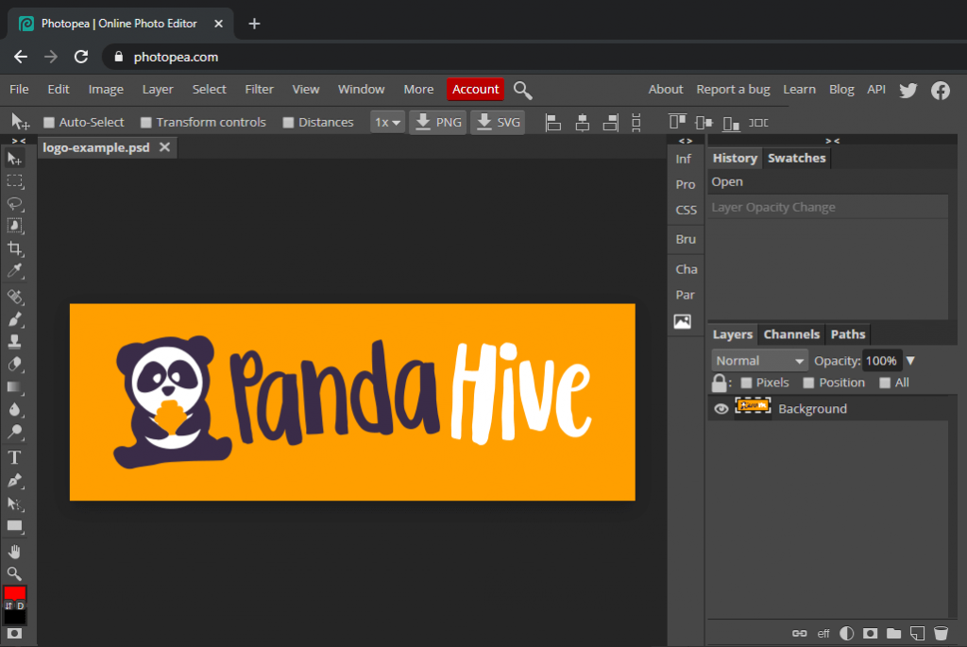967x647 pixels.
Task: Select the Hand tool
Action: point(15,551)
